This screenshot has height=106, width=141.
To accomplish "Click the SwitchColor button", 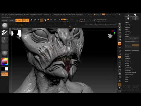I will click(x=5, y=73).
